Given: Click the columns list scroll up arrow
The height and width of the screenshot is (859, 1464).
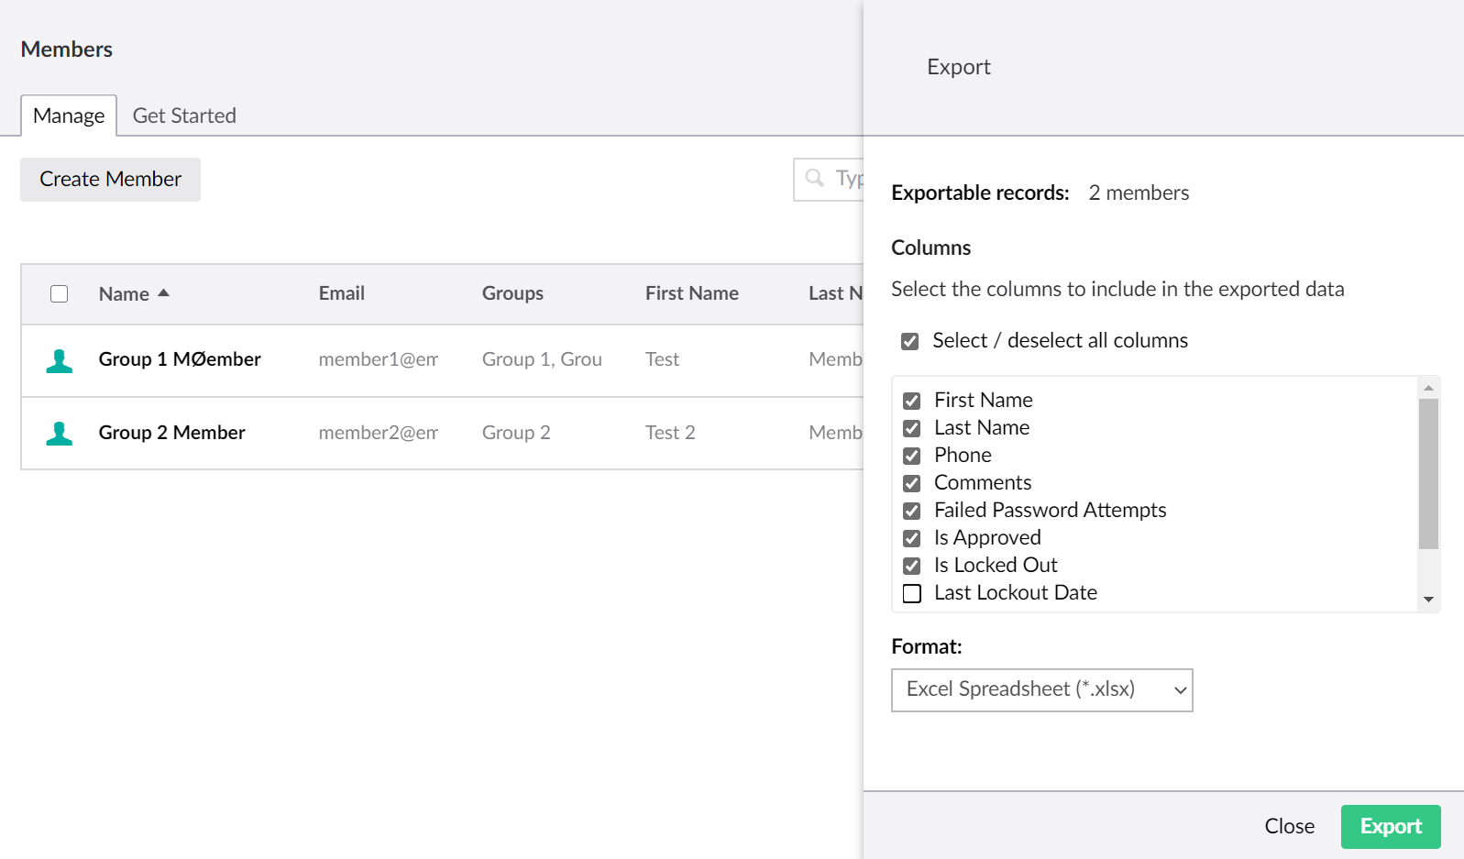Looking at the screenshot, I should point(1428,388).
